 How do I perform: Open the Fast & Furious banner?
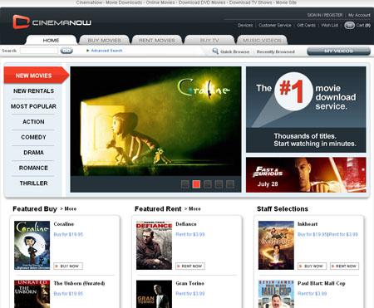click(x=306, y=175)
